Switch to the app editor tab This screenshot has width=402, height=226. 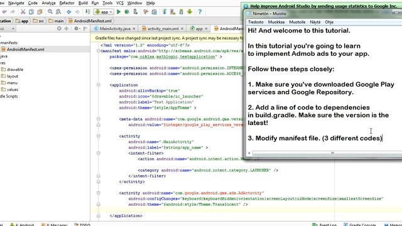199,29
